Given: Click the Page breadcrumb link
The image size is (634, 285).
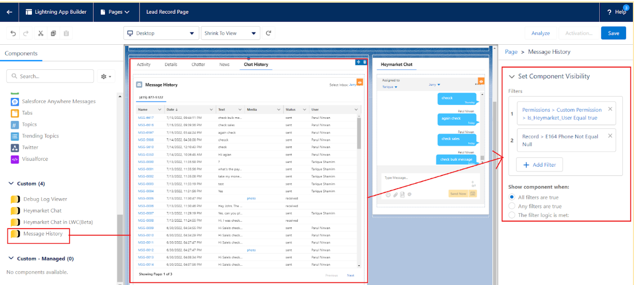Looking at the screenshot, I should click(511, 52).
